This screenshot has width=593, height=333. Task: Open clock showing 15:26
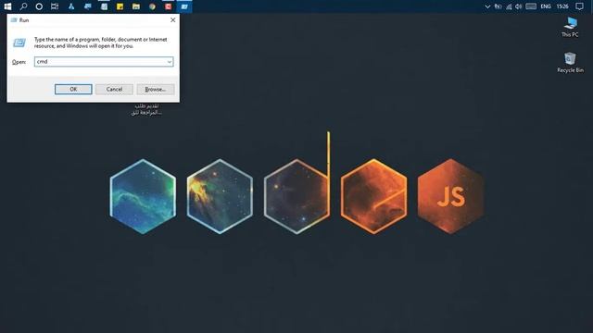click(562, 6)
